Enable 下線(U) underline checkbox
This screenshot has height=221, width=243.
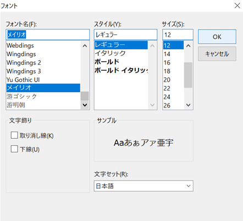pyautogui.click(x=14, y=149)
